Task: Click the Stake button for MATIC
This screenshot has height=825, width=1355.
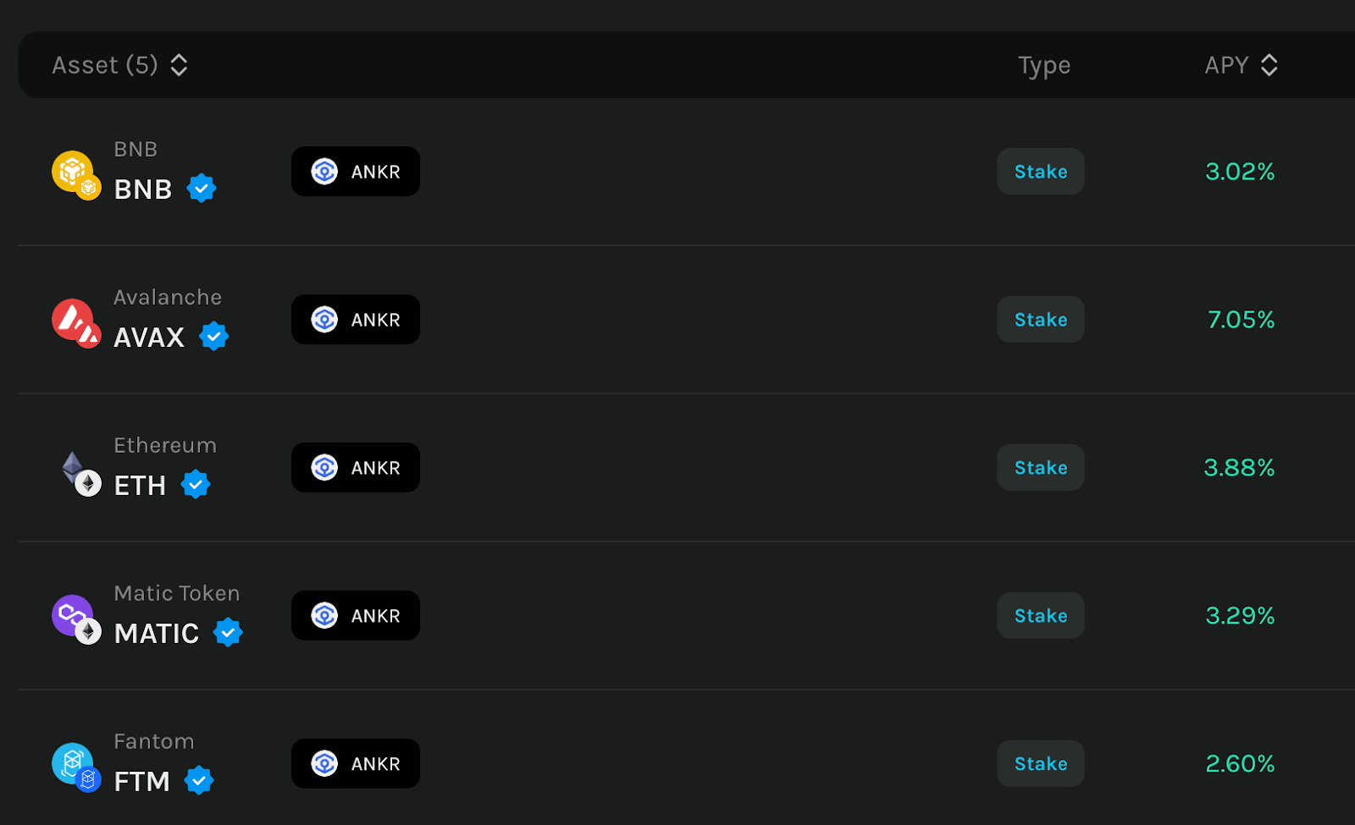Action: tap(1041, 616)
